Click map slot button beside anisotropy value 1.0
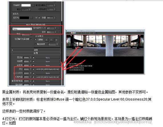The image size is (163, 127). click(58, 28)
